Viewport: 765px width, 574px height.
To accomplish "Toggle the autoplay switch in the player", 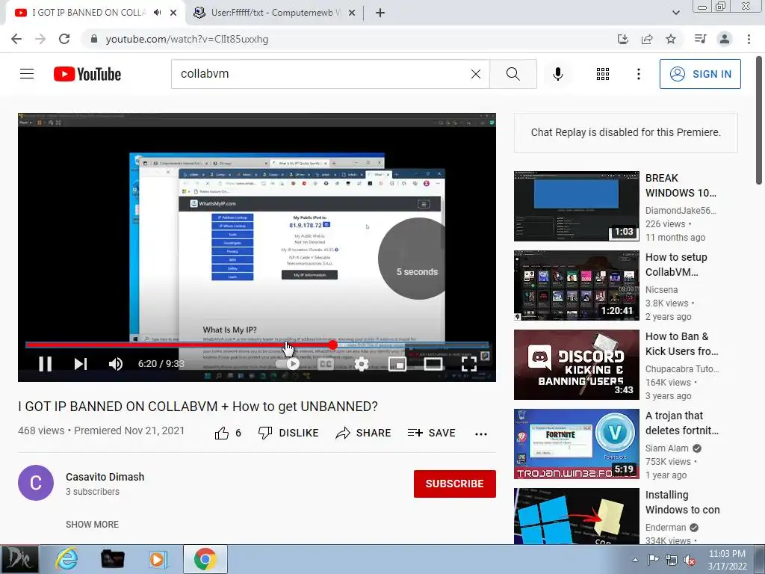I will tap(288, 364).
